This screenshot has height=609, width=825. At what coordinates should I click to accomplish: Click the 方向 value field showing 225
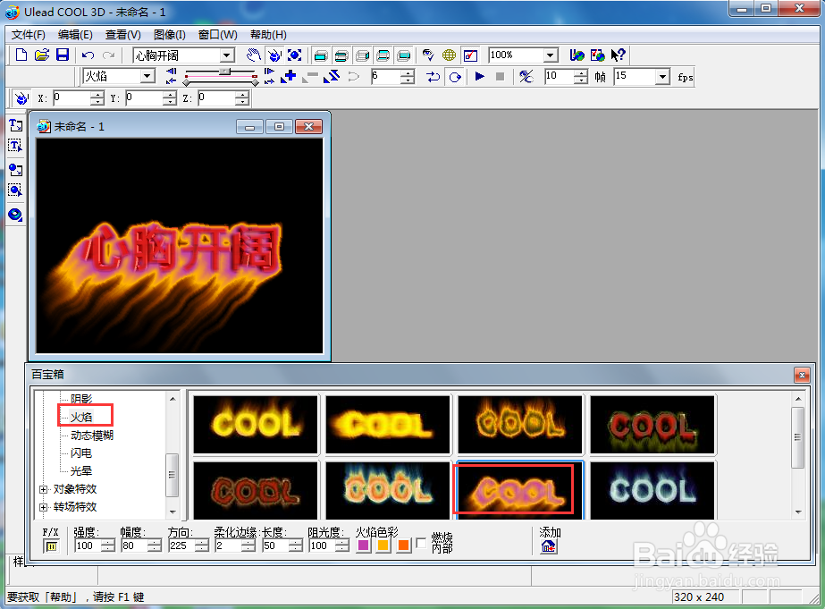click(181, 546)
